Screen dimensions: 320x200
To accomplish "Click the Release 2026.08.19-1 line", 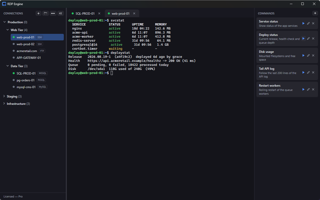I will (125, 57).
